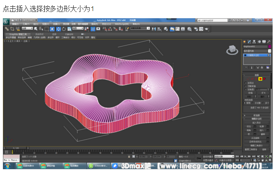Screen dimensions: 276x174
Task: Select the 禁用 preview selection radio
Action: tap(245, 103)
